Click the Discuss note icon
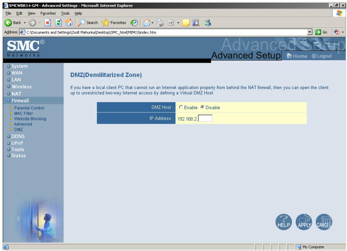Screen dimensions: 347x251 [x=186, y=23]
